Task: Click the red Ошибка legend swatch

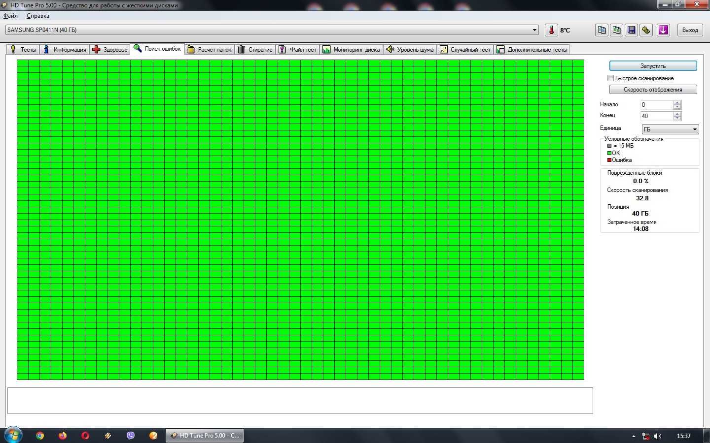Action: (x=609, y=160)
